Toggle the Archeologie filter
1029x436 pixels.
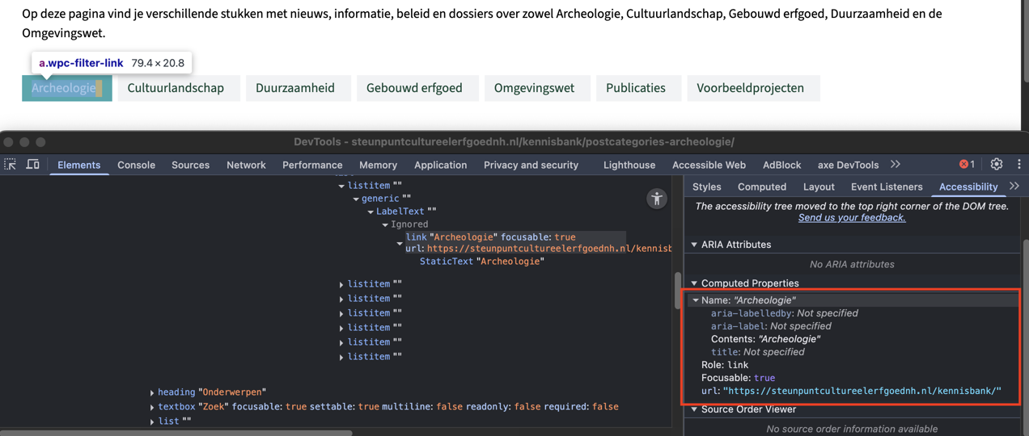pos(64,88)
